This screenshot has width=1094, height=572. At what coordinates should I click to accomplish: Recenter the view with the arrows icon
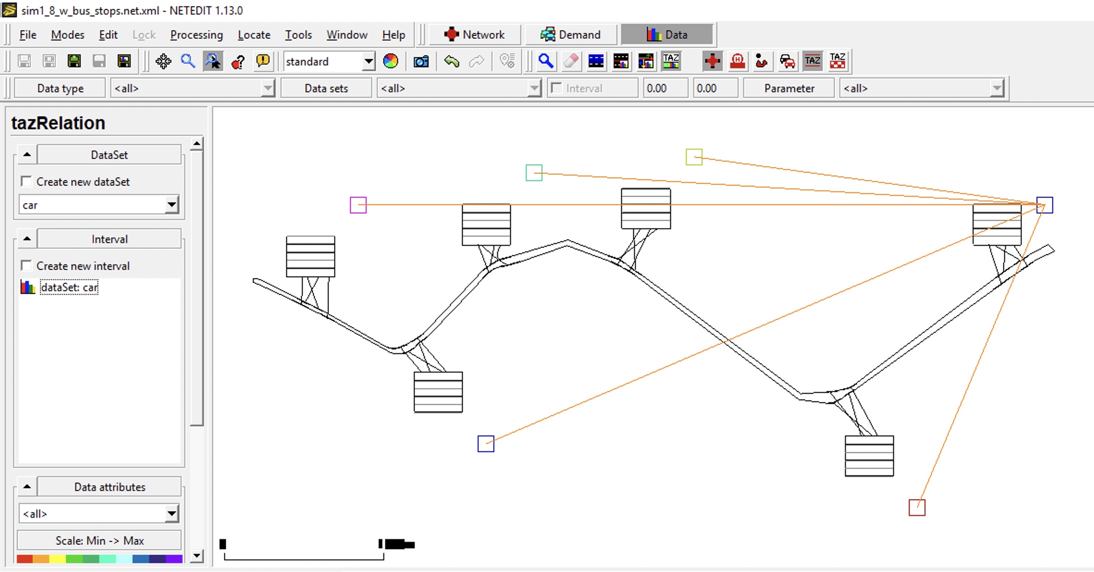pos(163,61)
